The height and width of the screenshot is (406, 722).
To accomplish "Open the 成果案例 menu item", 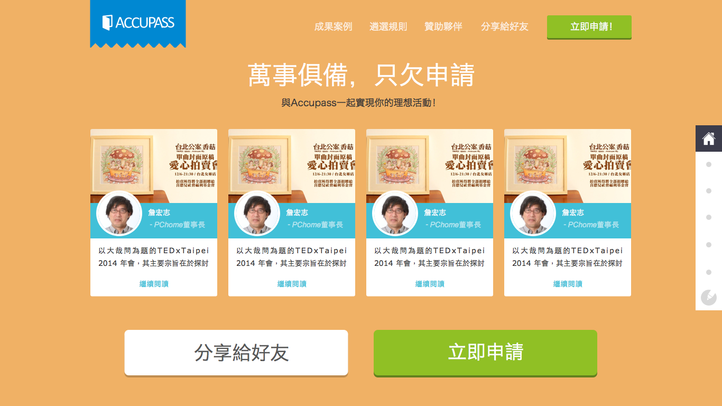I will (x=333, y=26).
